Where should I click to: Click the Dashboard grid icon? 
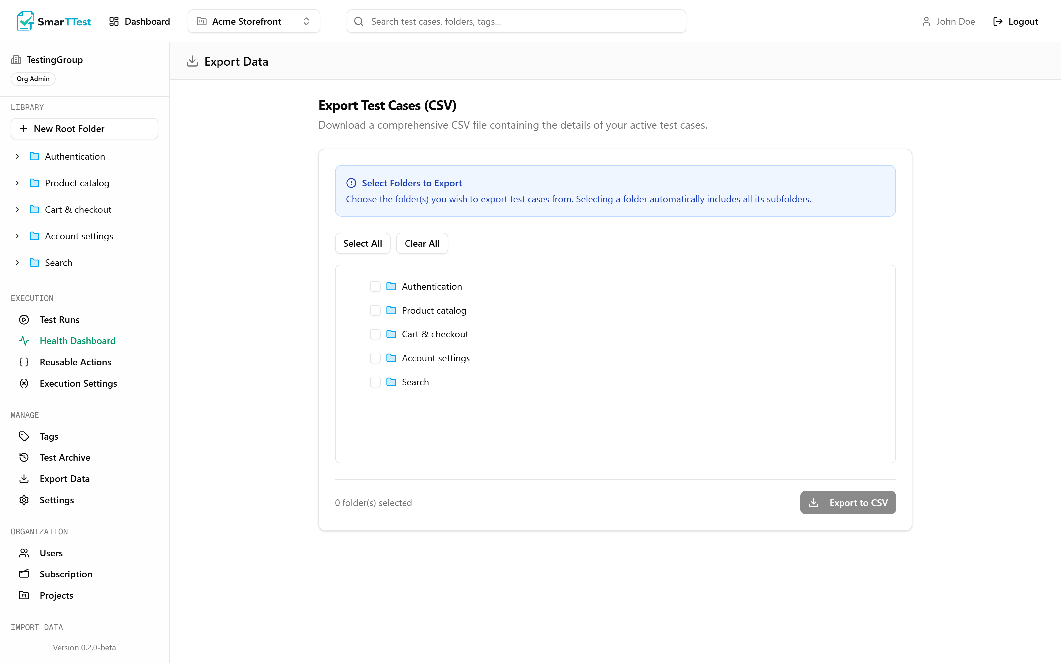tap(114, 21)
